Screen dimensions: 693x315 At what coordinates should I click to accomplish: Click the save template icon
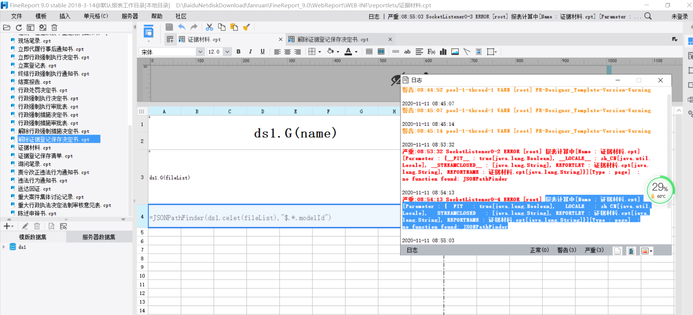[x=169, y=27]
